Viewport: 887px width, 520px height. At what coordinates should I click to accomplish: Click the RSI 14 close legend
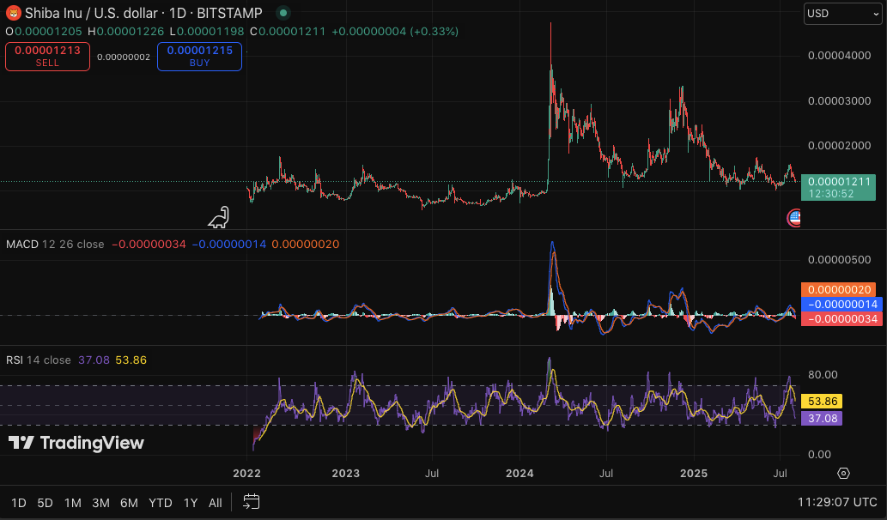39,360
